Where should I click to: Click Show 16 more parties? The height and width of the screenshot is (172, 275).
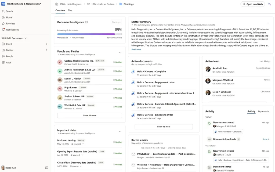coord(90,115)
